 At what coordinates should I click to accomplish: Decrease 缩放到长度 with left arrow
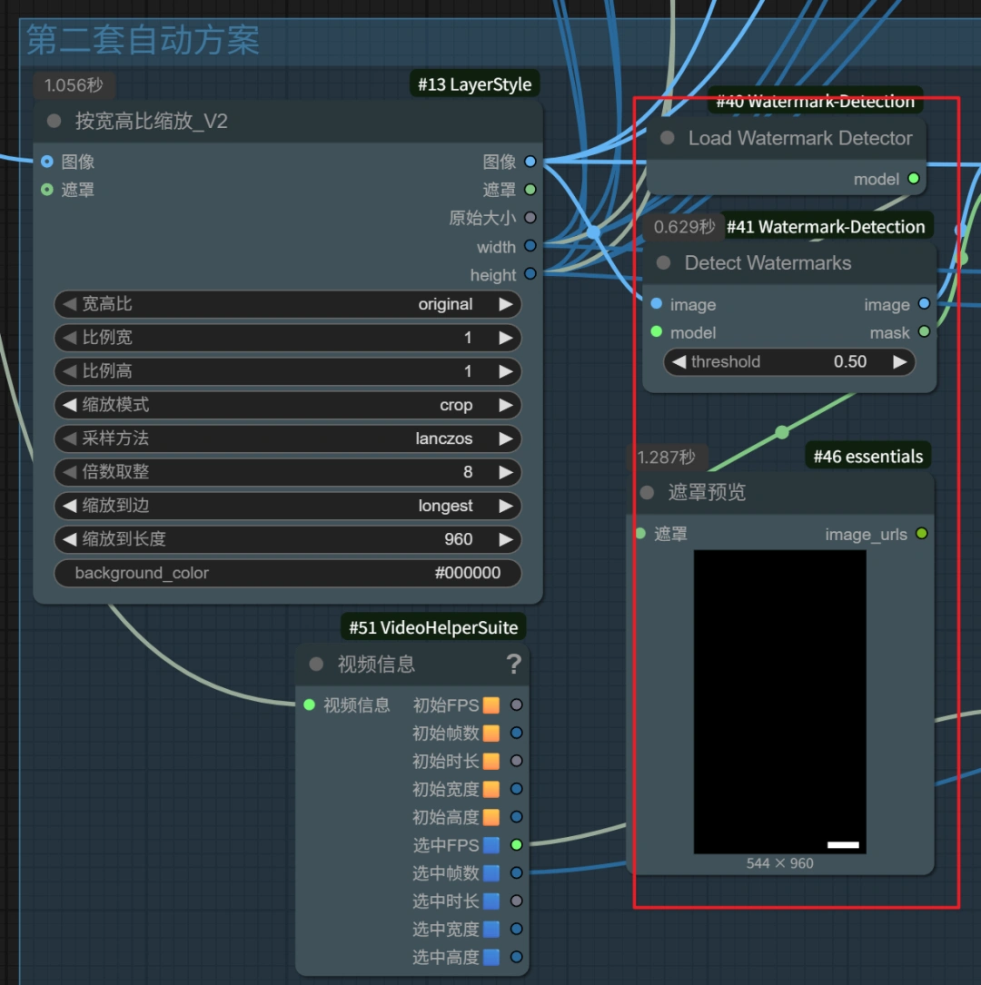click(x=69, y=539)
